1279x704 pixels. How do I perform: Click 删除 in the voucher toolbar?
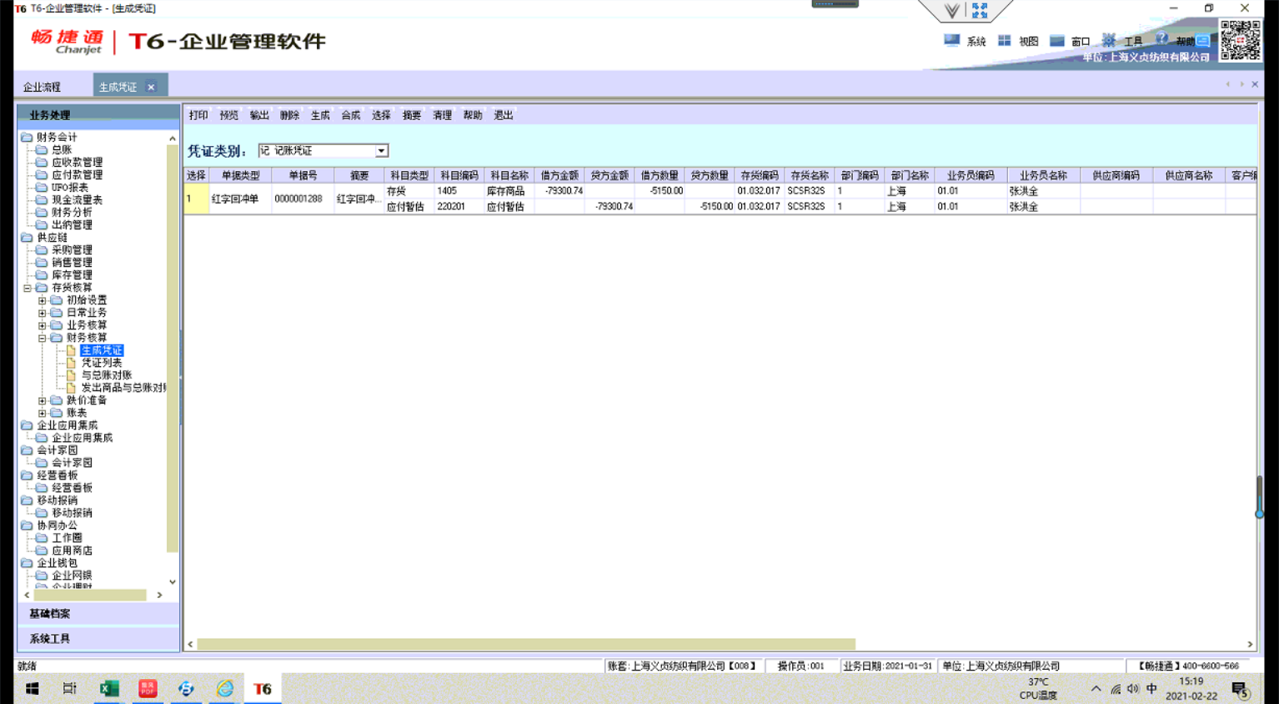289,115
